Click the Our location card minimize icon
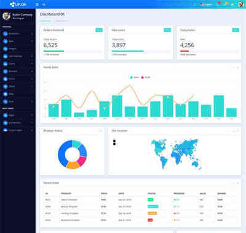This screenshot has width=246, height=233. (x=234, y=131)
